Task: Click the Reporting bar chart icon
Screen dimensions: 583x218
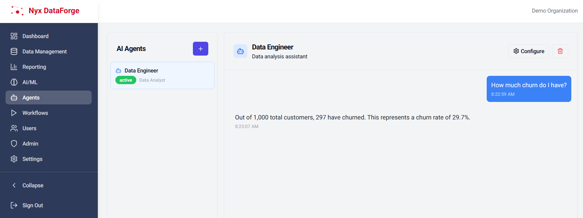Action: point(14,67)
